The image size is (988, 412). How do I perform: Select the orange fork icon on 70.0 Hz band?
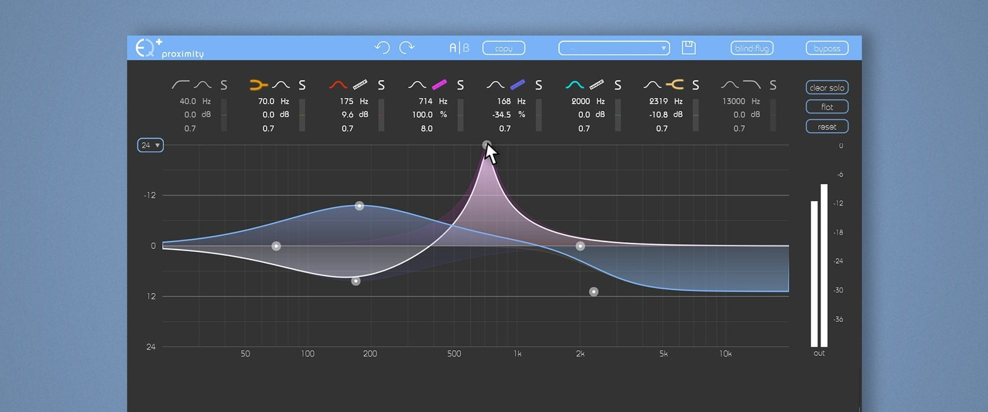259,85
